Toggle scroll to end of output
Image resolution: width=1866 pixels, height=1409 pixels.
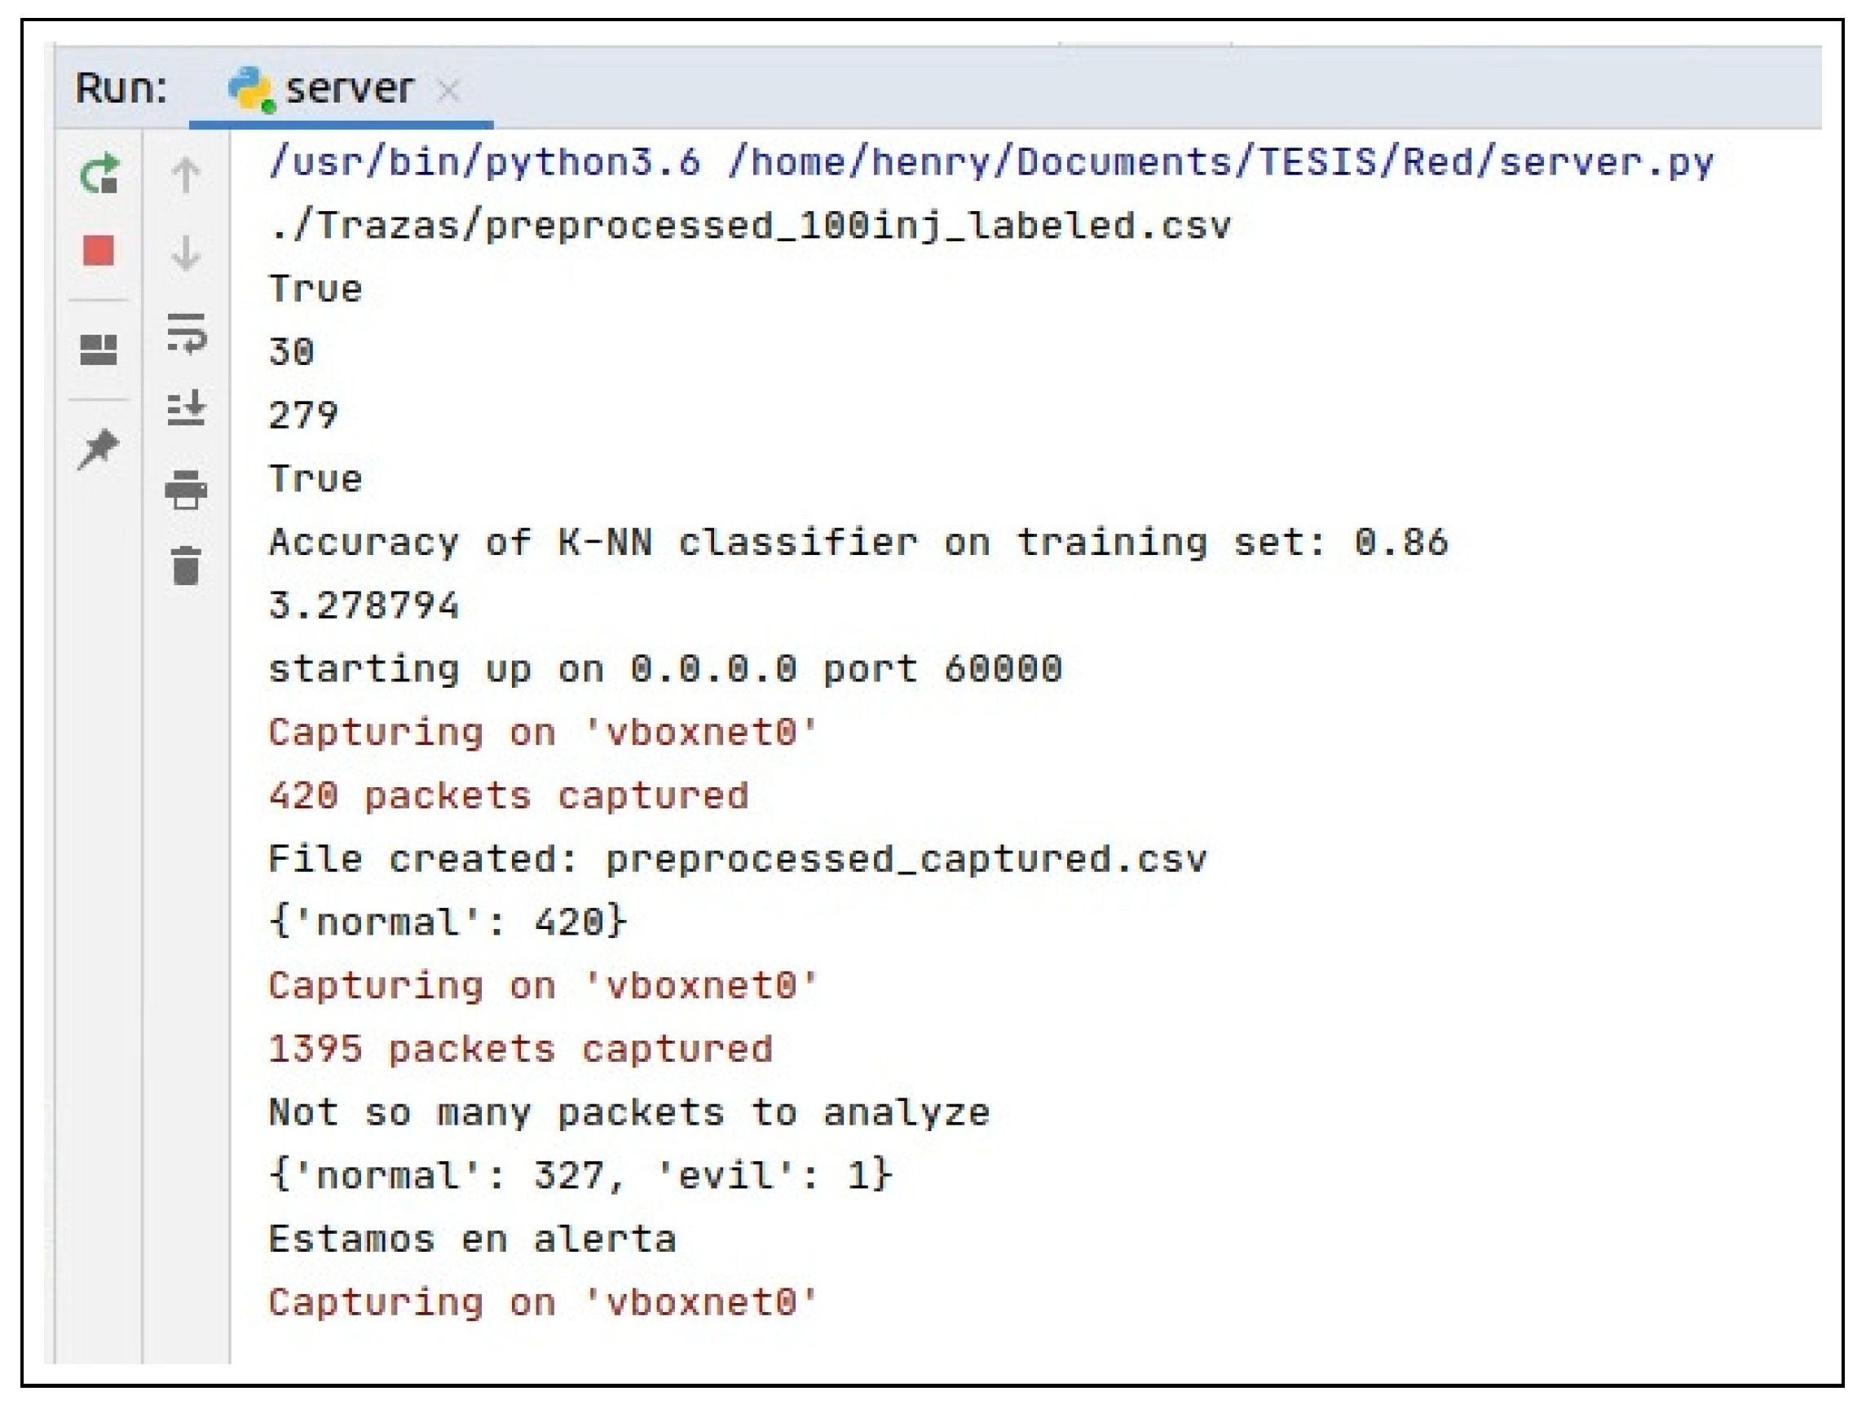[186, 408]
